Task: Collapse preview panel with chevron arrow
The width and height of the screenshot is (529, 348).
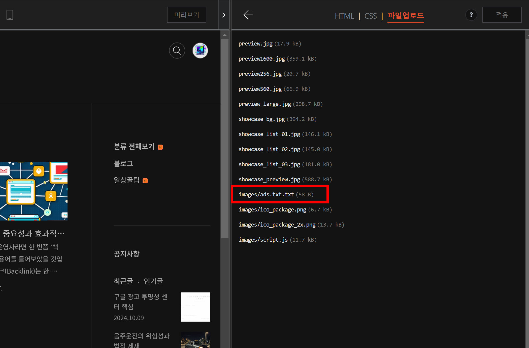Action: (224, 15)
